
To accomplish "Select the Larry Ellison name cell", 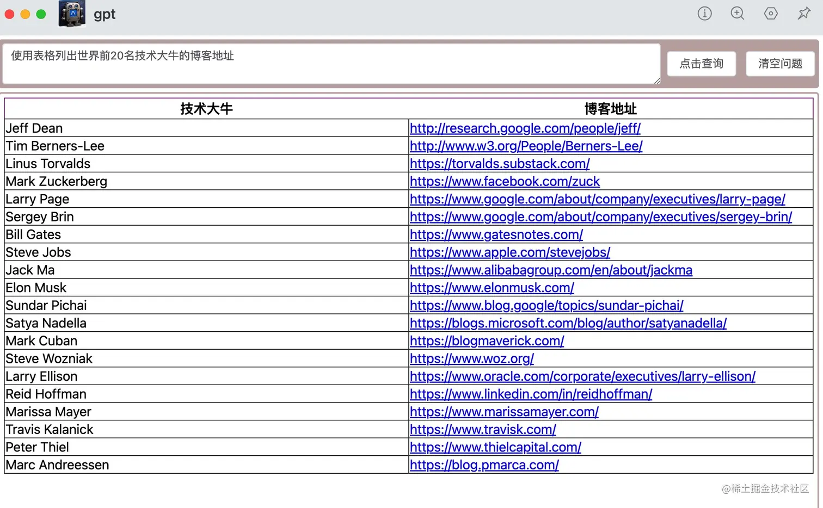I will [x=206, y=376].
